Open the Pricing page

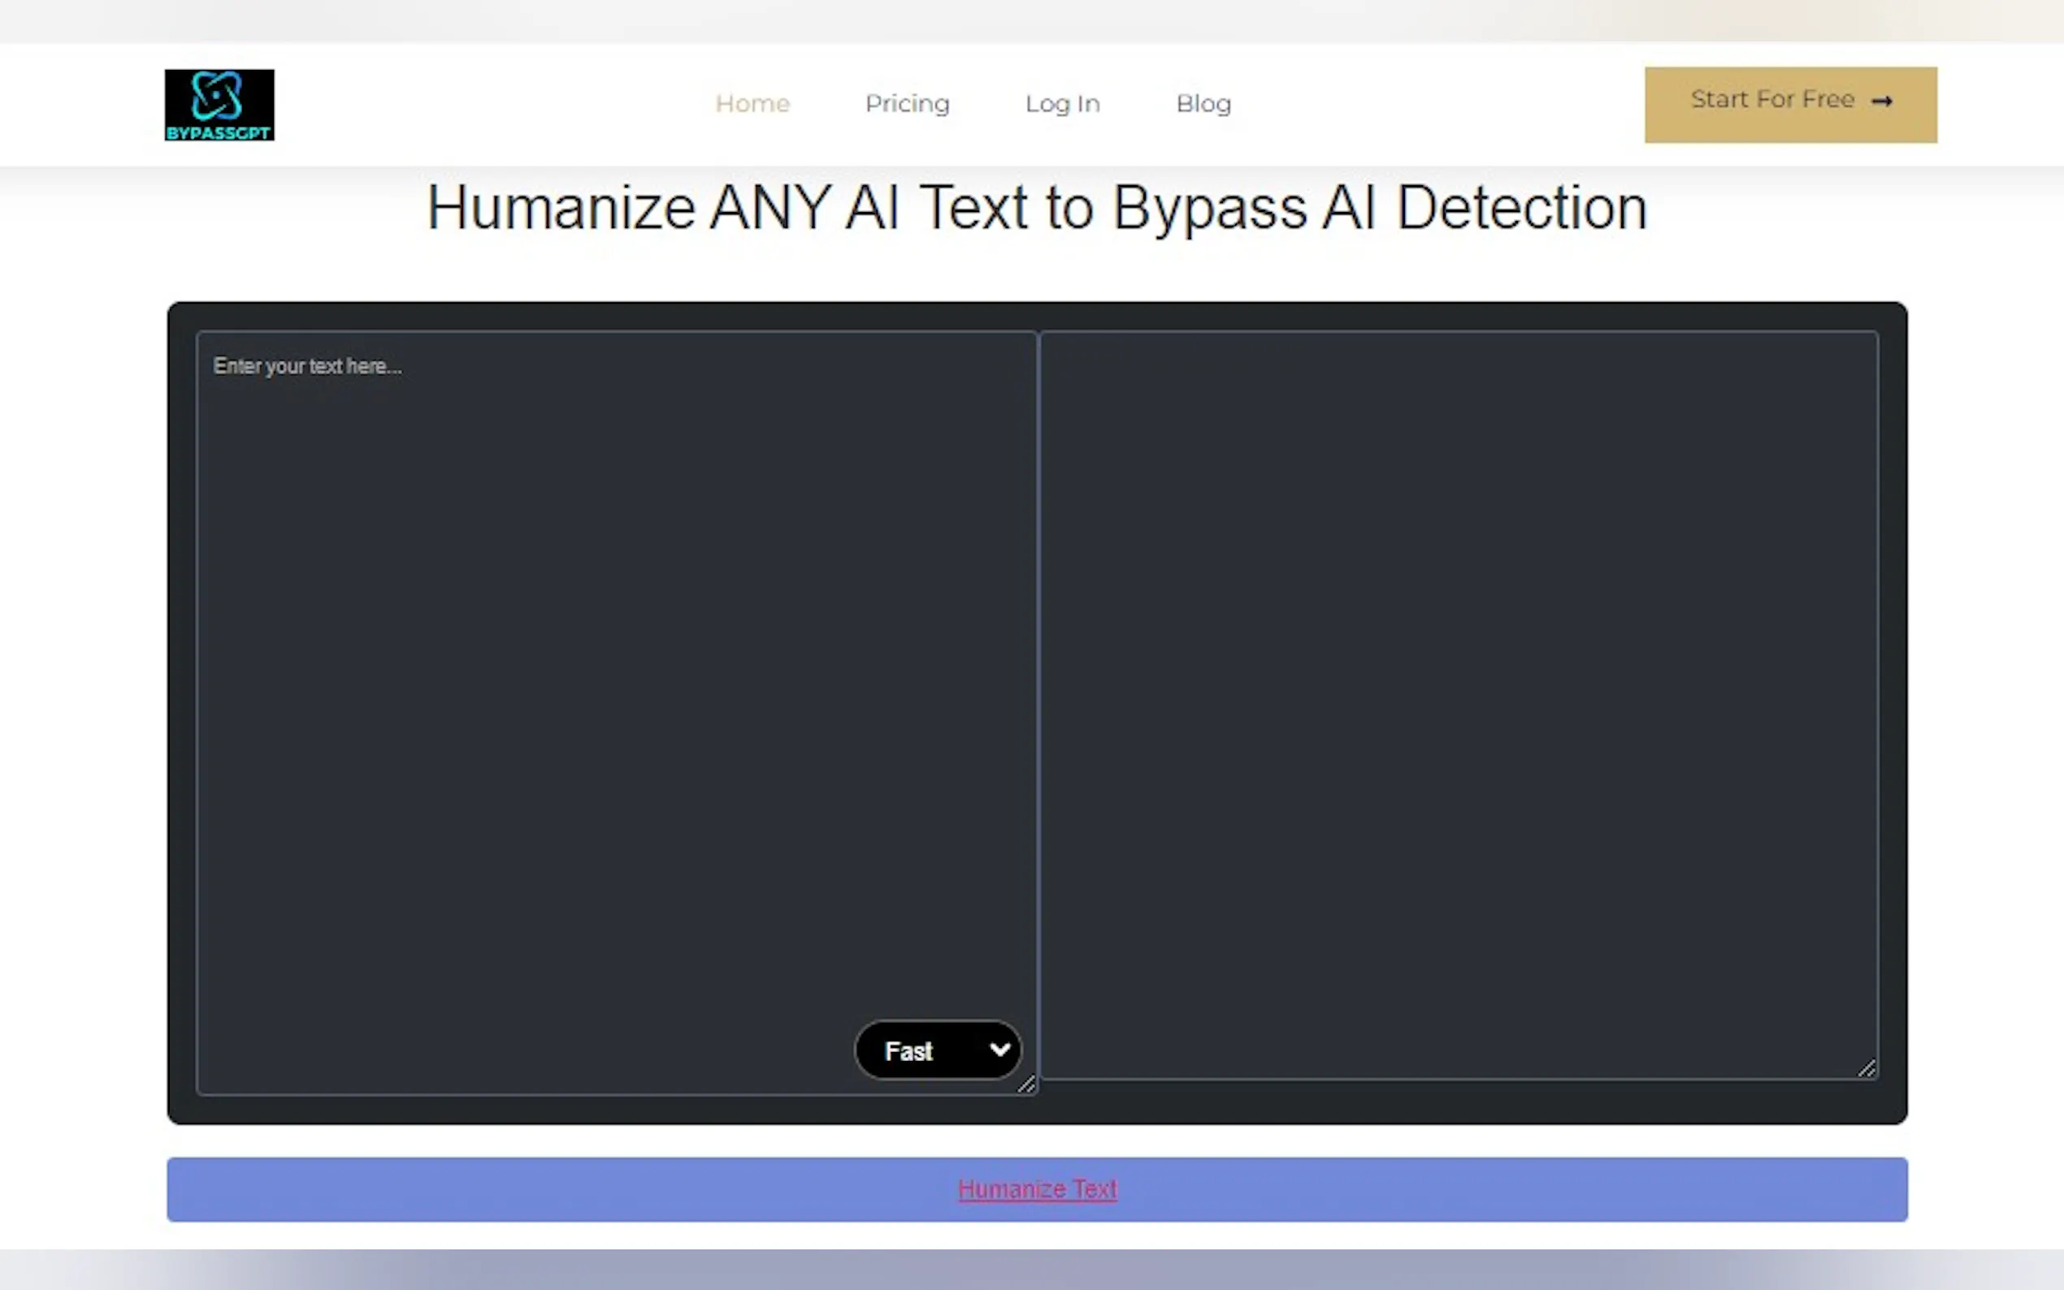(907, 104)
